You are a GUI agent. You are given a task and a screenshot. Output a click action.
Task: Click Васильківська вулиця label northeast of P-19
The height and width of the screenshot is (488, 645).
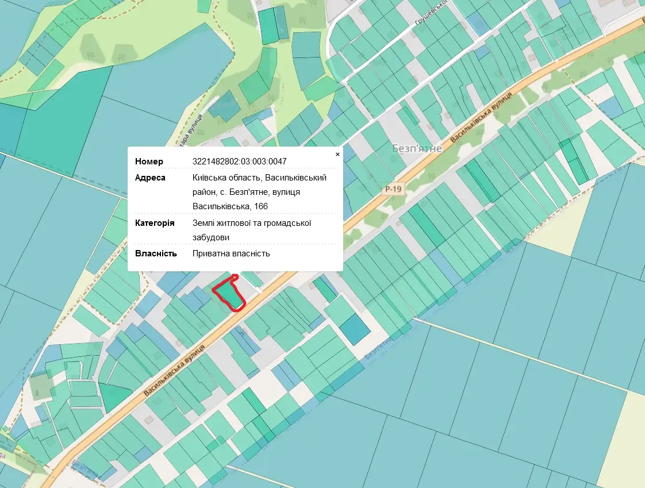click(481, 117)
